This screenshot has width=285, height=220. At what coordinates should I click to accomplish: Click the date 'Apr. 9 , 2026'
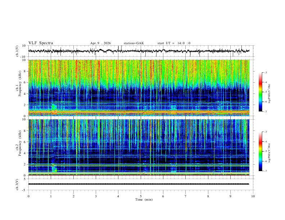(100, 43)
